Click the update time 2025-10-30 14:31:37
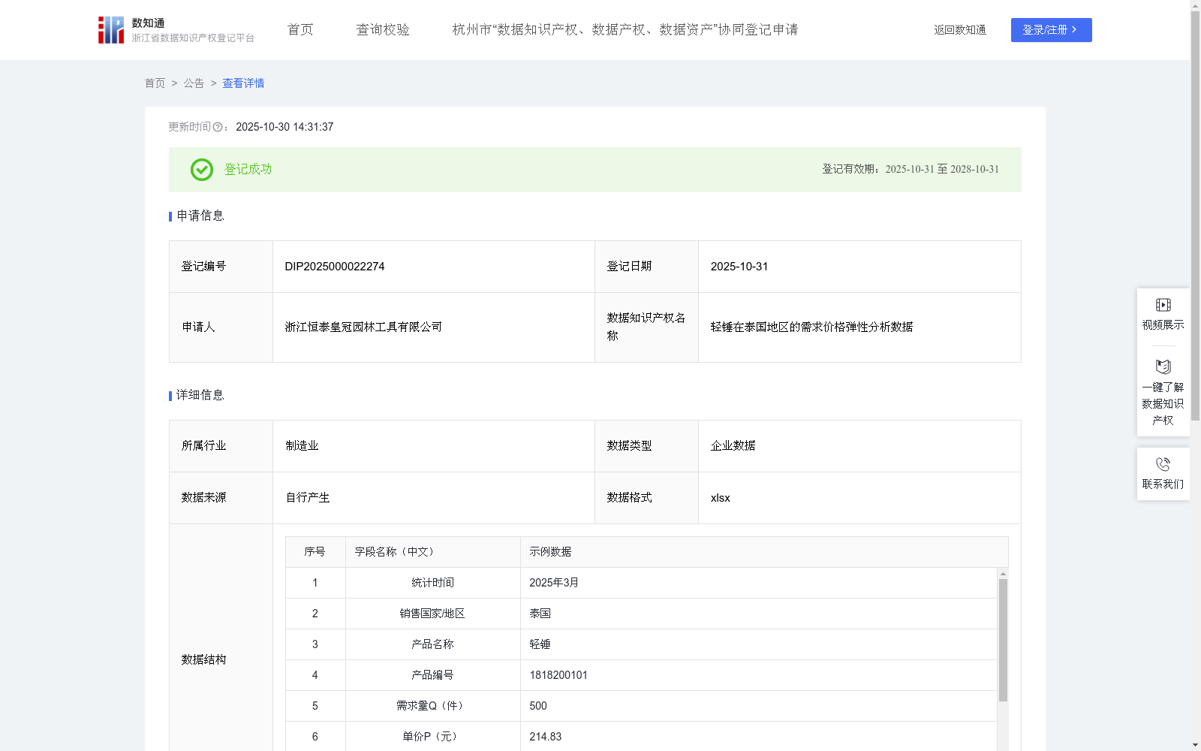The height and width of the screenshot is (751, 1201). [284, 127]
